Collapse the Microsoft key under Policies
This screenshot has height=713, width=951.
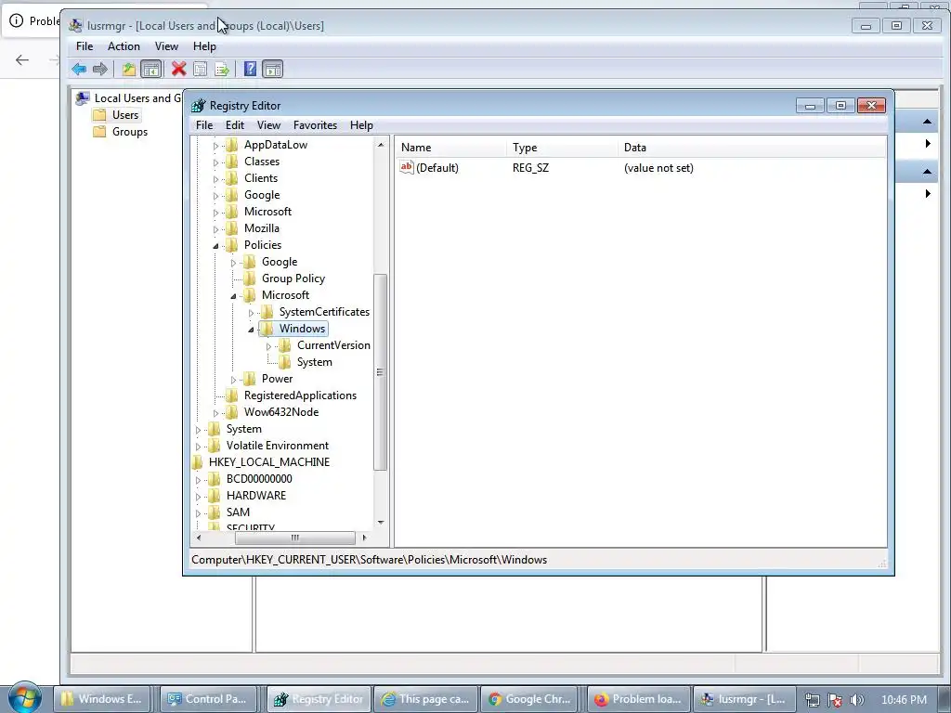pyautogui.click(x=233, y=296)
